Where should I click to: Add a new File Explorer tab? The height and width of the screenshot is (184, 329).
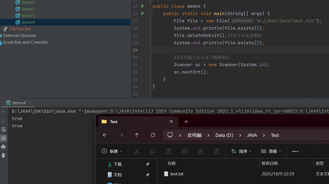click(x=186, y=122)
